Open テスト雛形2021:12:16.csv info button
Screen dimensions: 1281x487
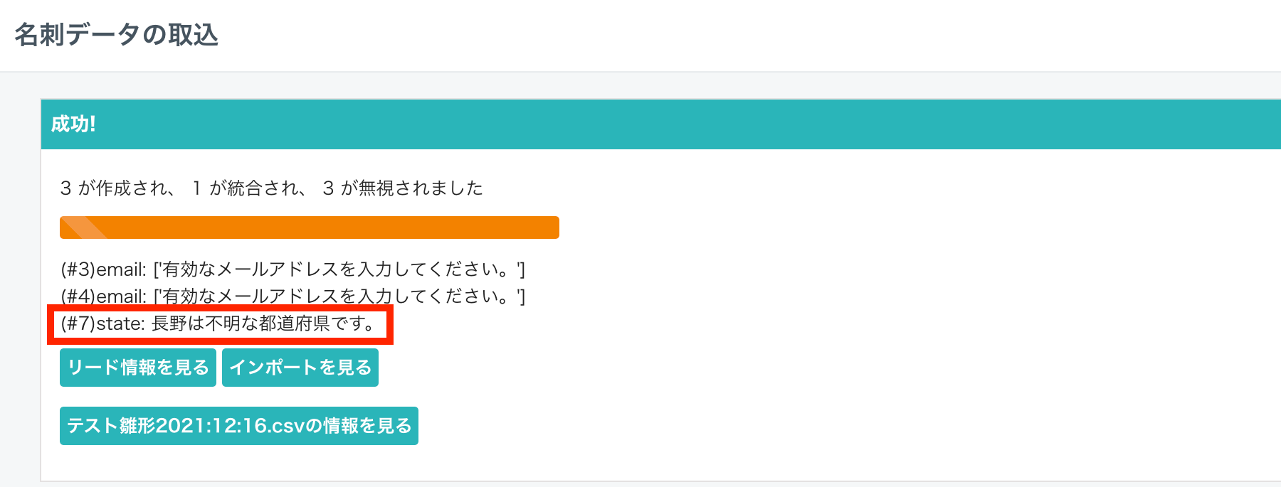[239, 426]
